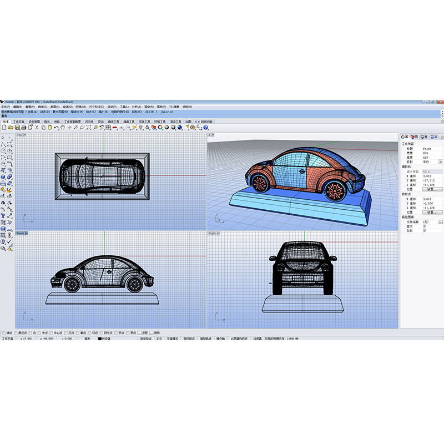The height and width of the screenshot is (444, 444).
Task: Click 放置... button under 摄影机 section
Action: pyautogui.click(x=432, y=189)
